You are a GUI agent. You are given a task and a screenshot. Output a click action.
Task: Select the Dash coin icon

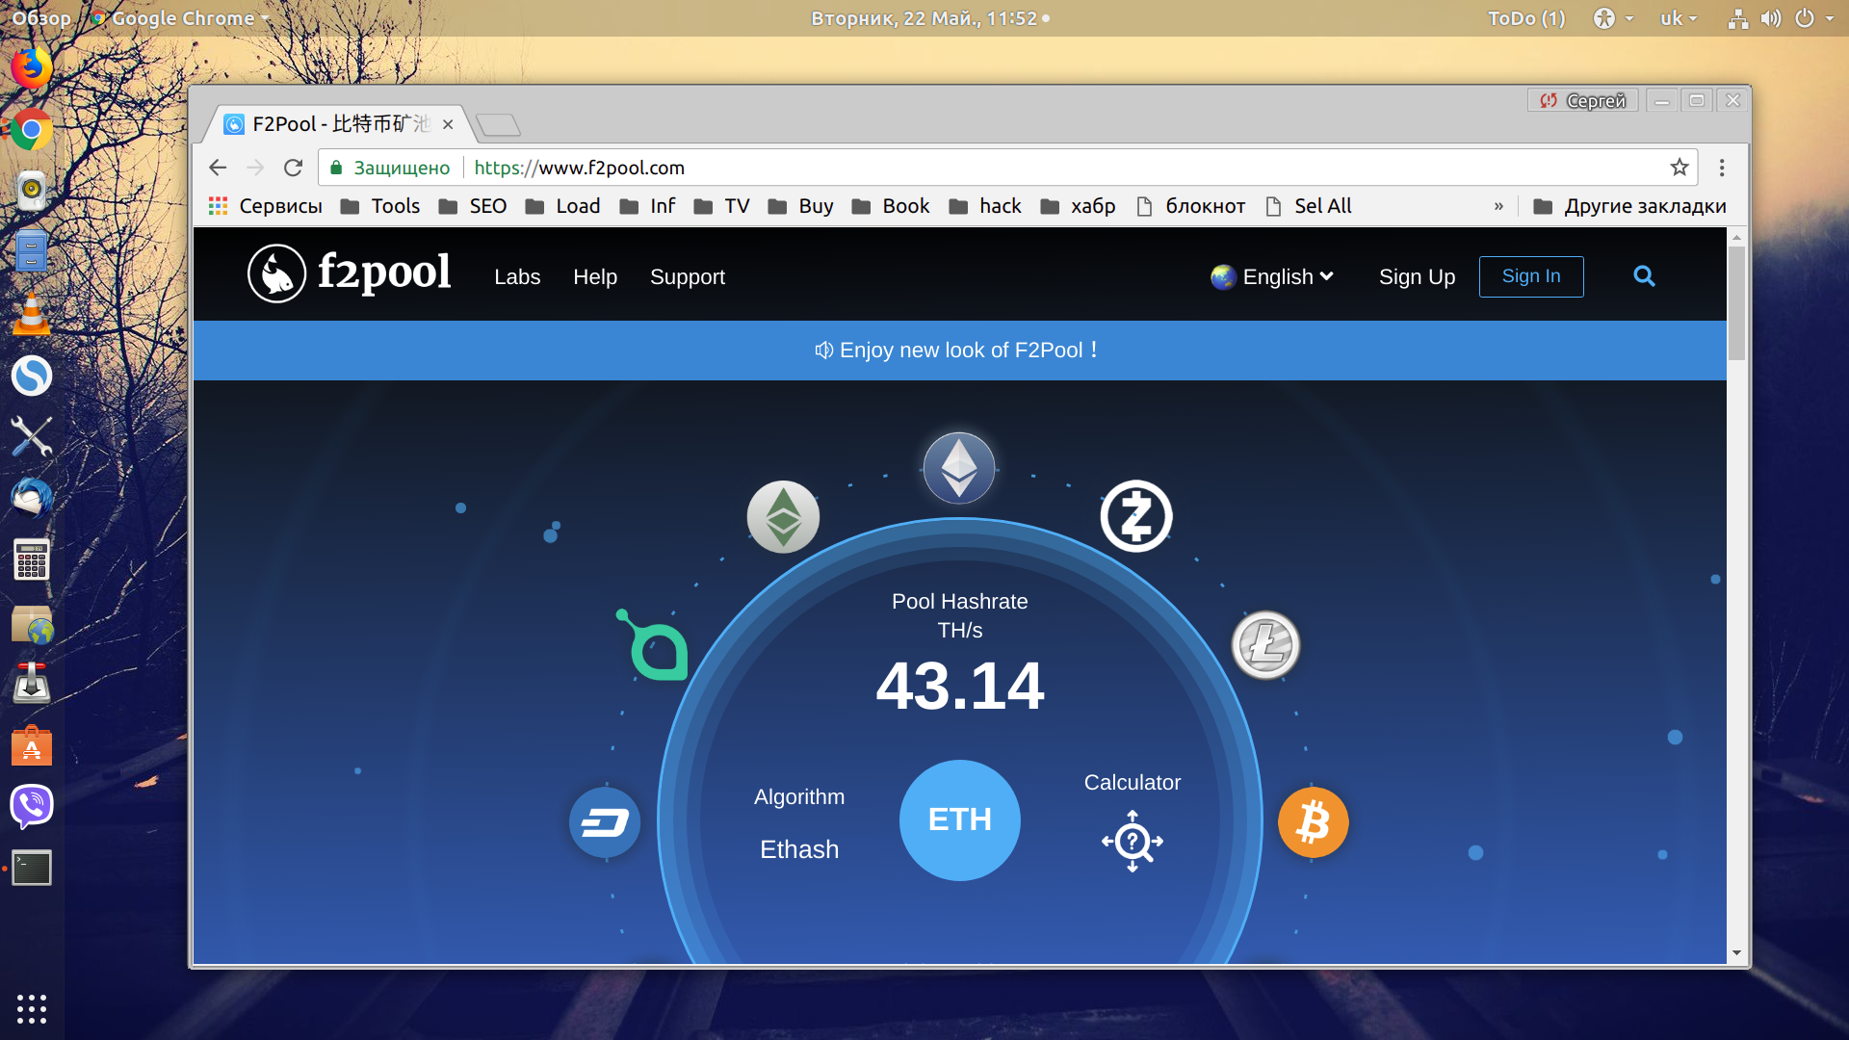click(605, 822)
